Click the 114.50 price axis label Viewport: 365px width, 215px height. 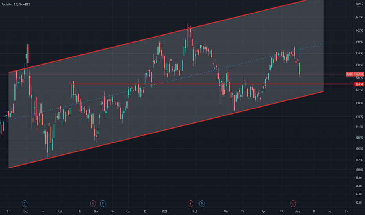point(359,116)
